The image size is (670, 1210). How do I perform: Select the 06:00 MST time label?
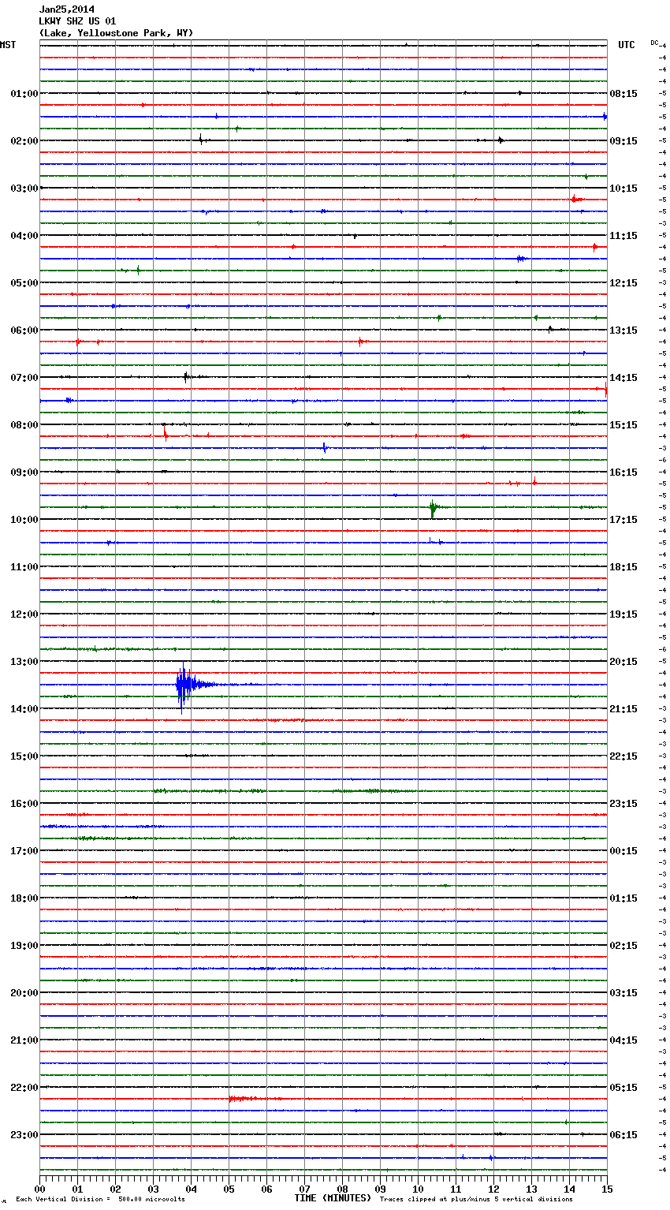point(24,331)
